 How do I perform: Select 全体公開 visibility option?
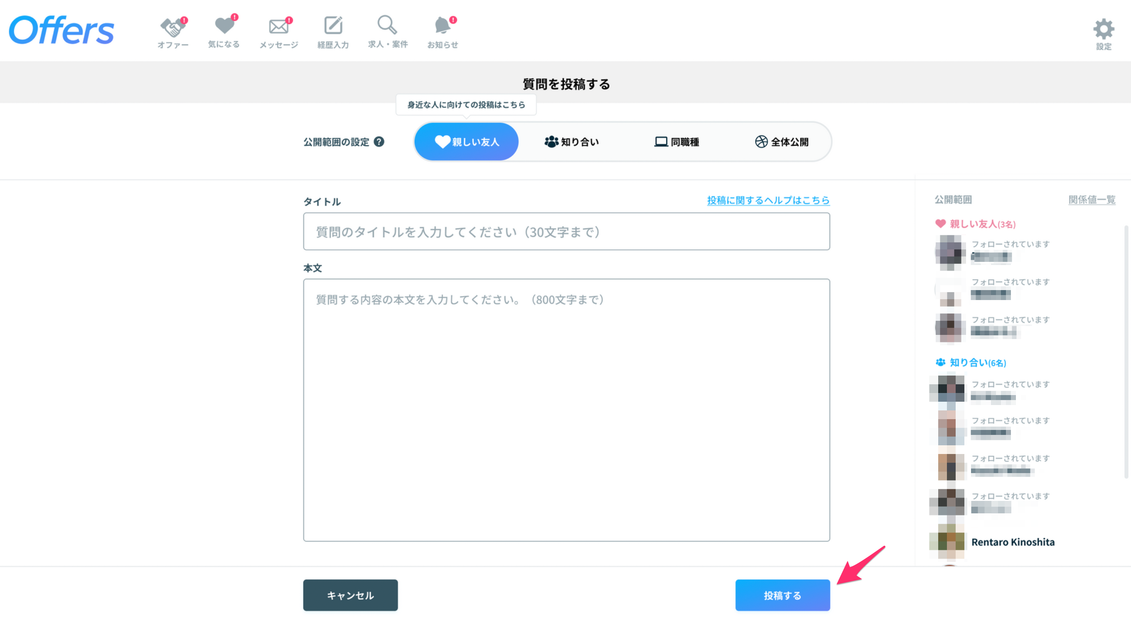click(782, 142)
